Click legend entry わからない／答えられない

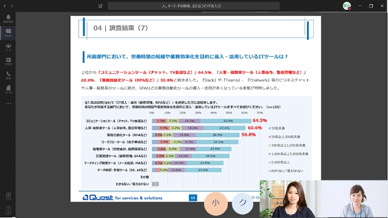(x=286, y=171)
